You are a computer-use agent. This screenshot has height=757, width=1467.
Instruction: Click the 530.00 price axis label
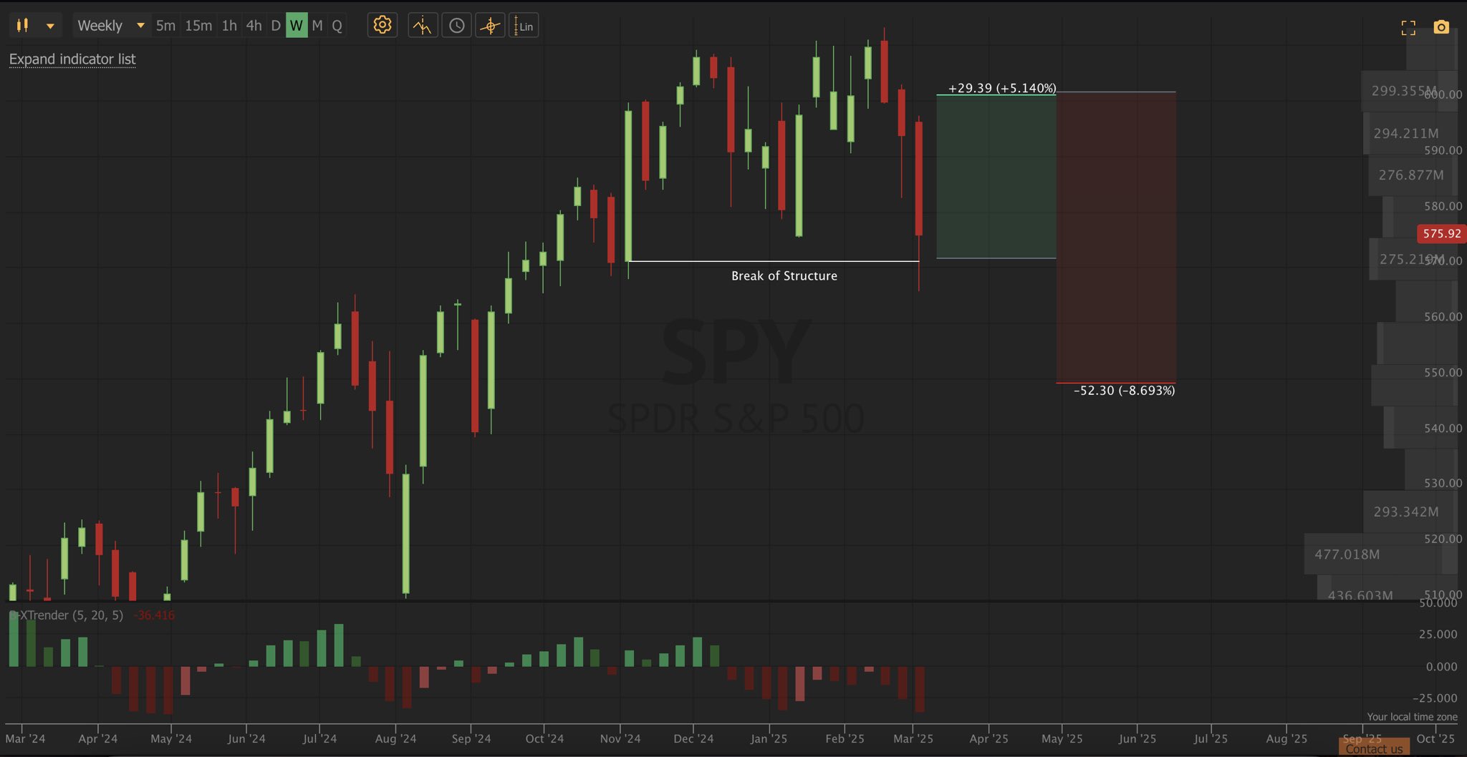coord(1443,483)
